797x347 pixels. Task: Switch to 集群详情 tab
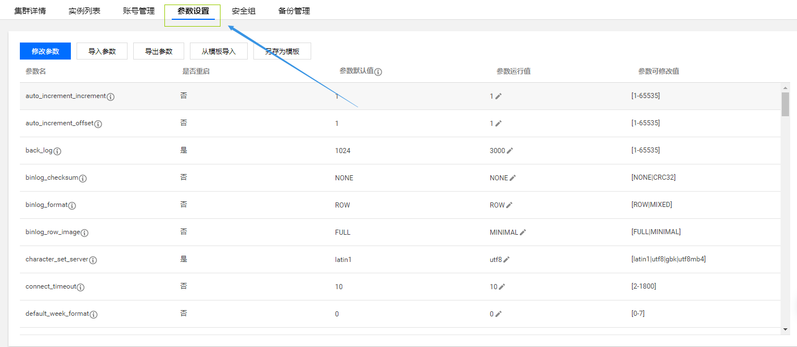(30, 11)
